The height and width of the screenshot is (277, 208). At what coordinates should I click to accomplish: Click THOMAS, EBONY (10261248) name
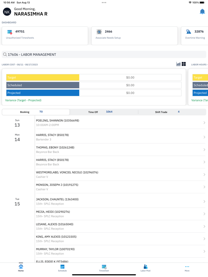(x=55, y=147)
